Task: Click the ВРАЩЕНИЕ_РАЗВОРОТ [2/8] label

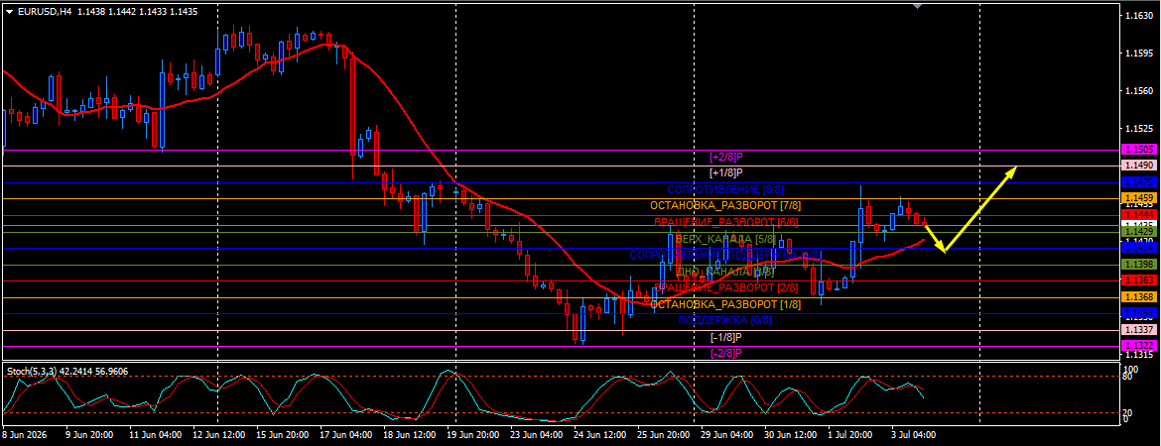Action: 725,287
